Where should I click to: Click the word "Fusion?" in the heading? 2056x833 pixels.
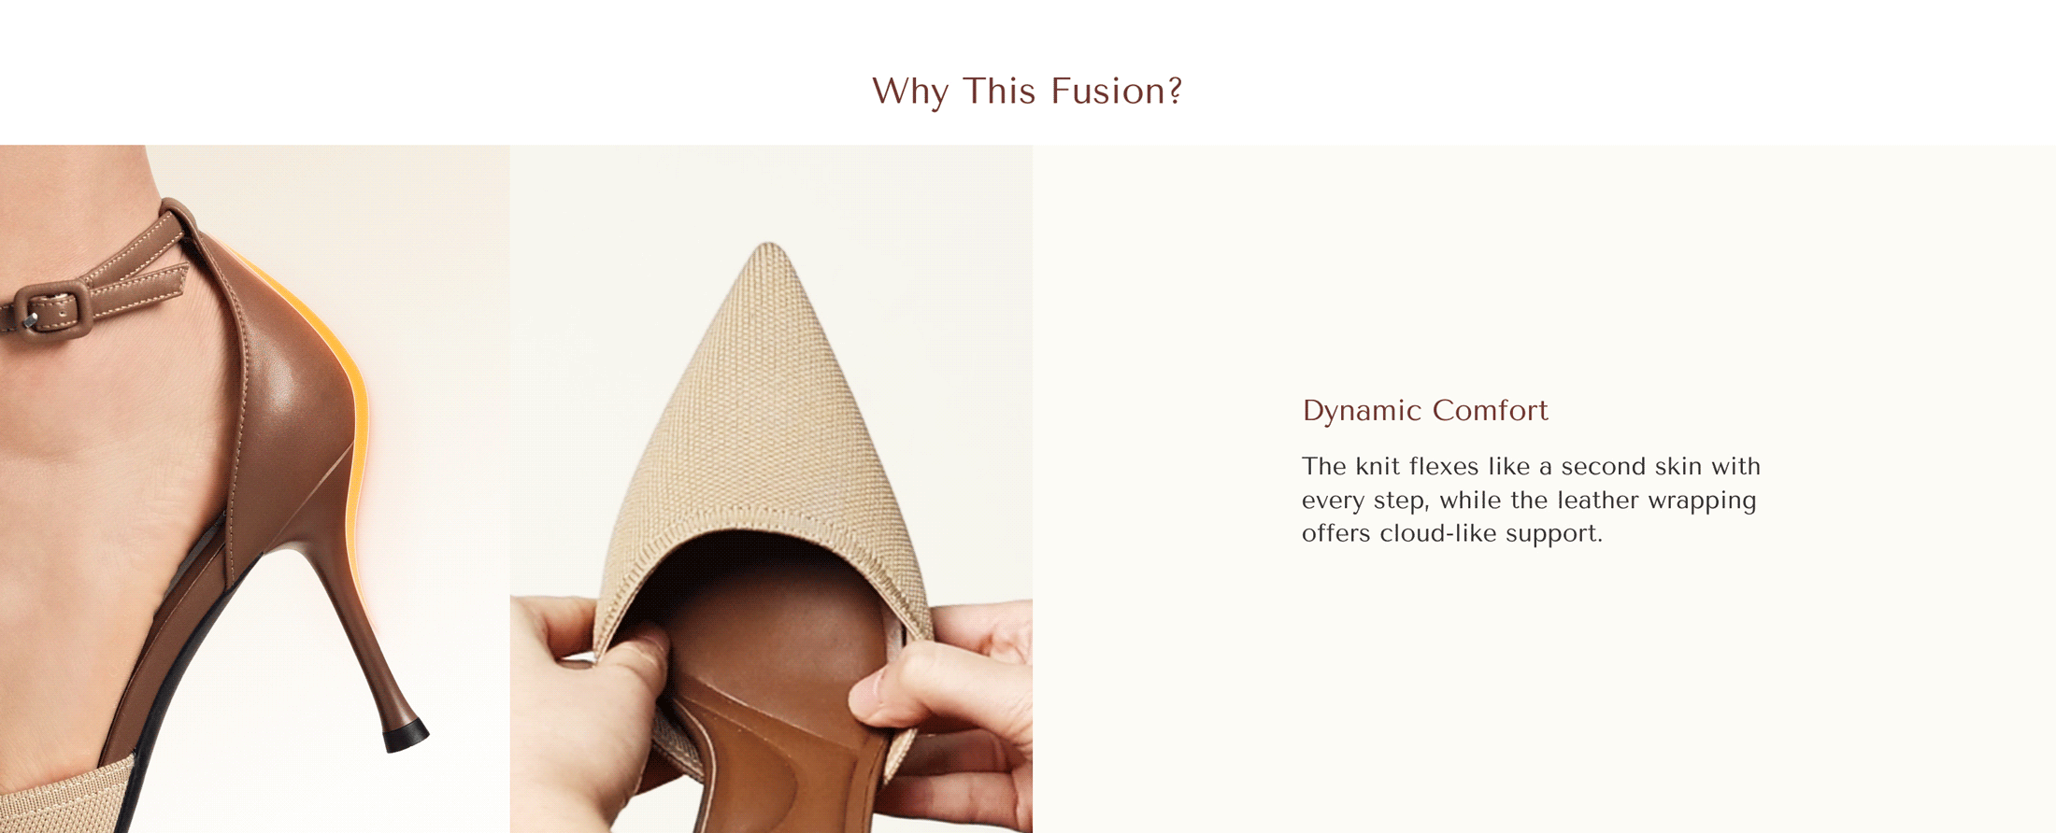tap(1117, 92)
